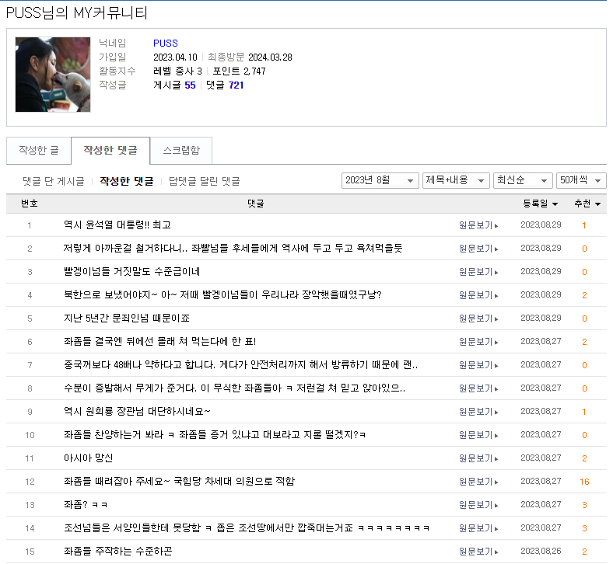Open the 작성한 글 tab
The height and width of the screenshot is (564, 613).
click(x=38, y=150)
